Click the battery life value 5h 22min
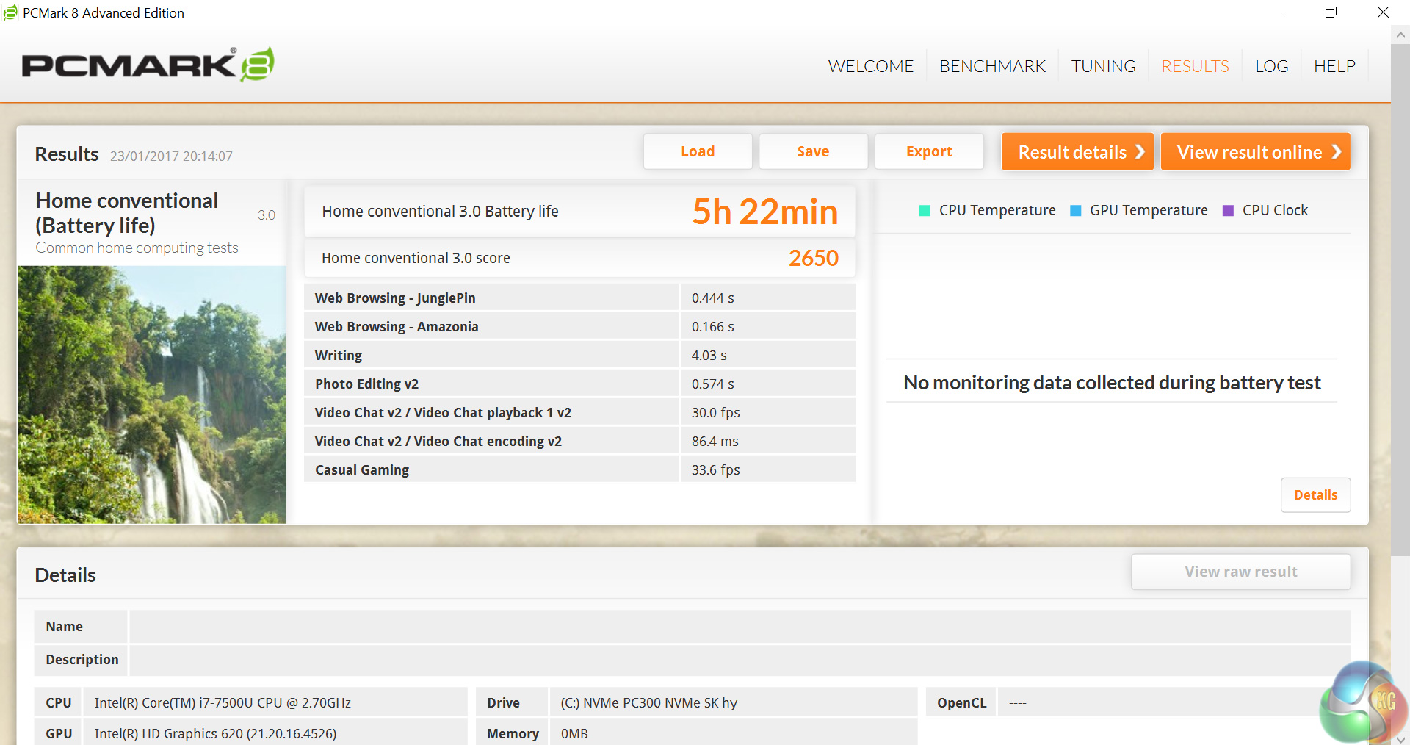The width and height of the screenshot is (1410, 745). click(764, 212)
